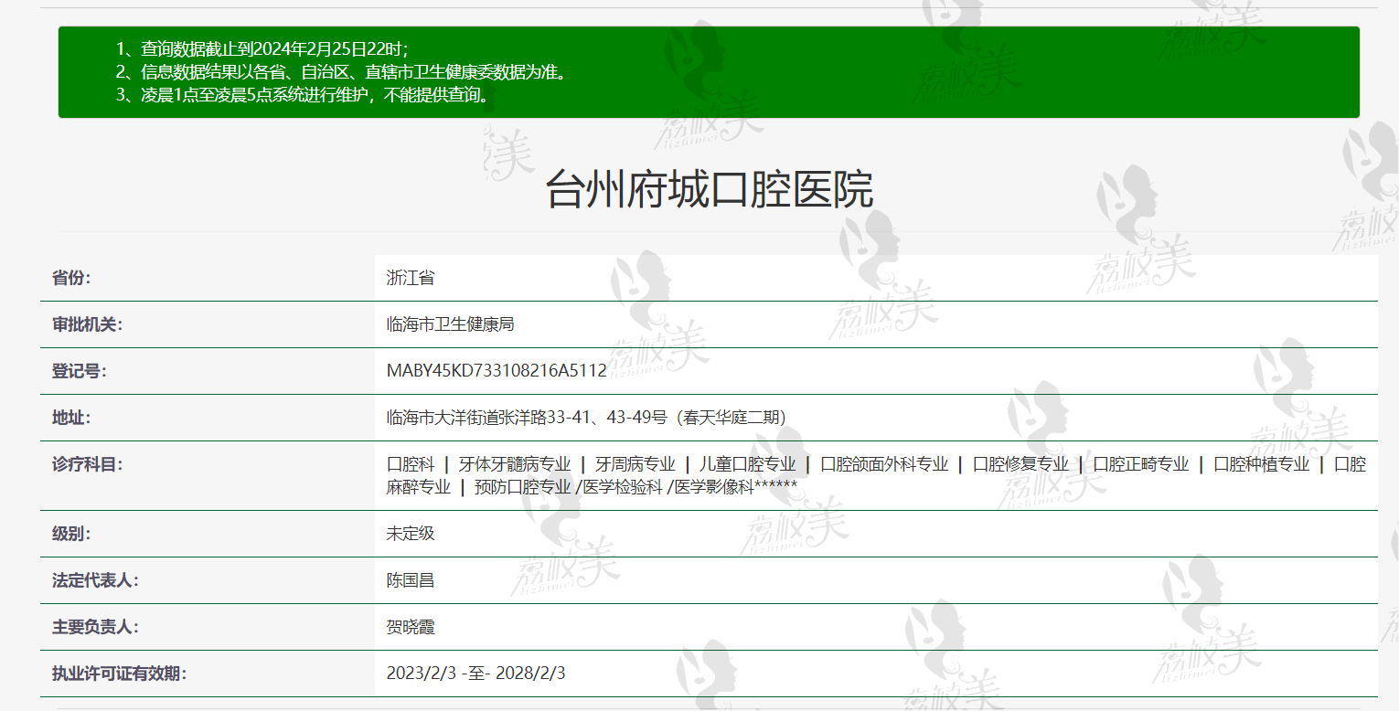Select the name 陈国昌
The image size is (1399, 711).
(411, 580)
